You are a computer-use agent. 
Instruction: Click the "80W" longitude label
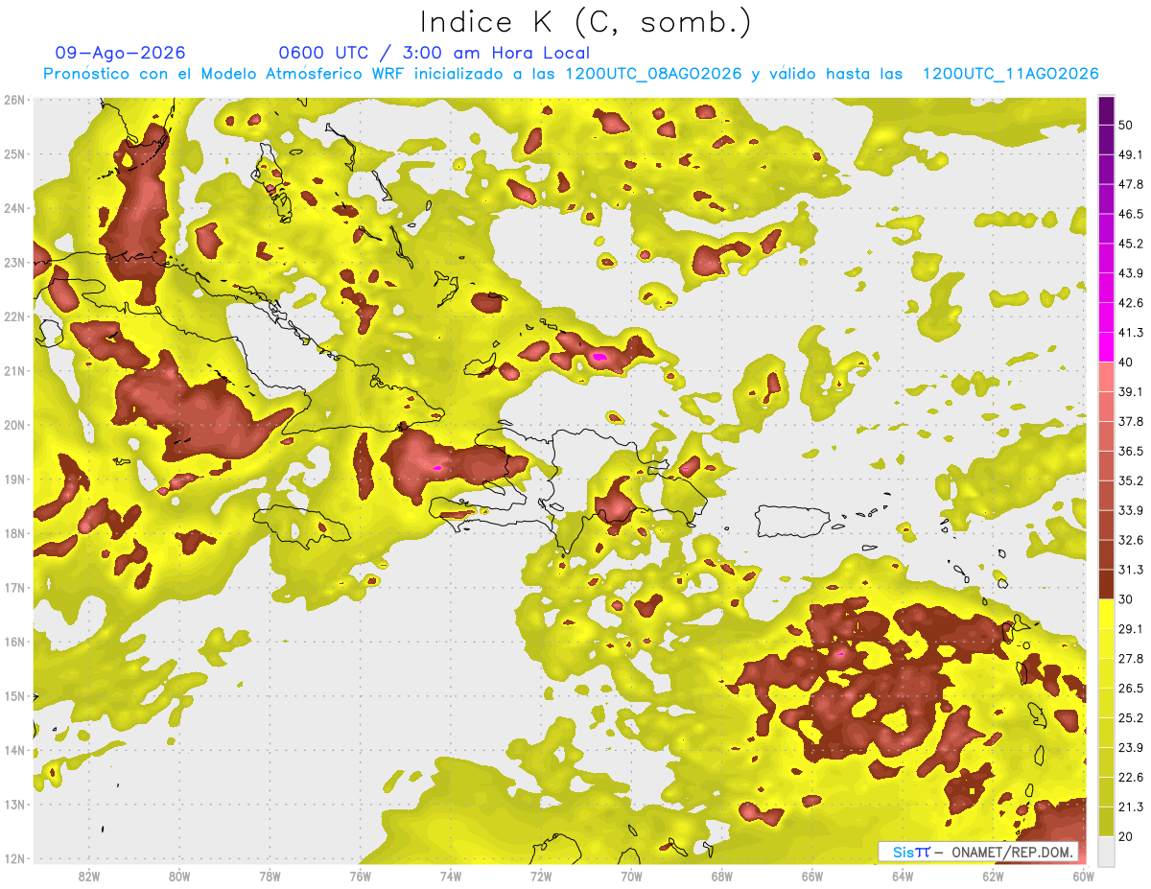[x=179, y=876]
